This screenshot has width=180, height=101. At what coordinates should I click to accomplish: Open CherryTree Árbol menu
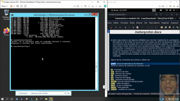pos(132,23)
